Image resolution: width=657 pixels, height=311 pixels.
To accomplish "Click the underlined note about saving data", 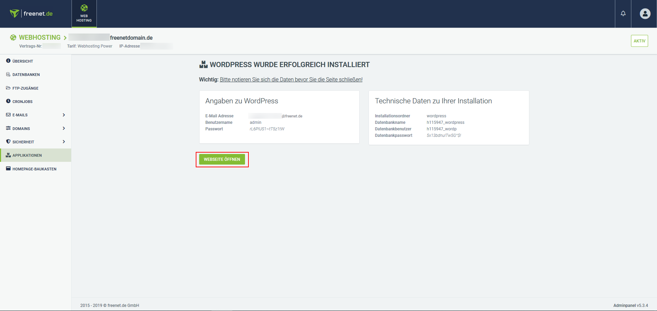I will (x=291, y=79).
